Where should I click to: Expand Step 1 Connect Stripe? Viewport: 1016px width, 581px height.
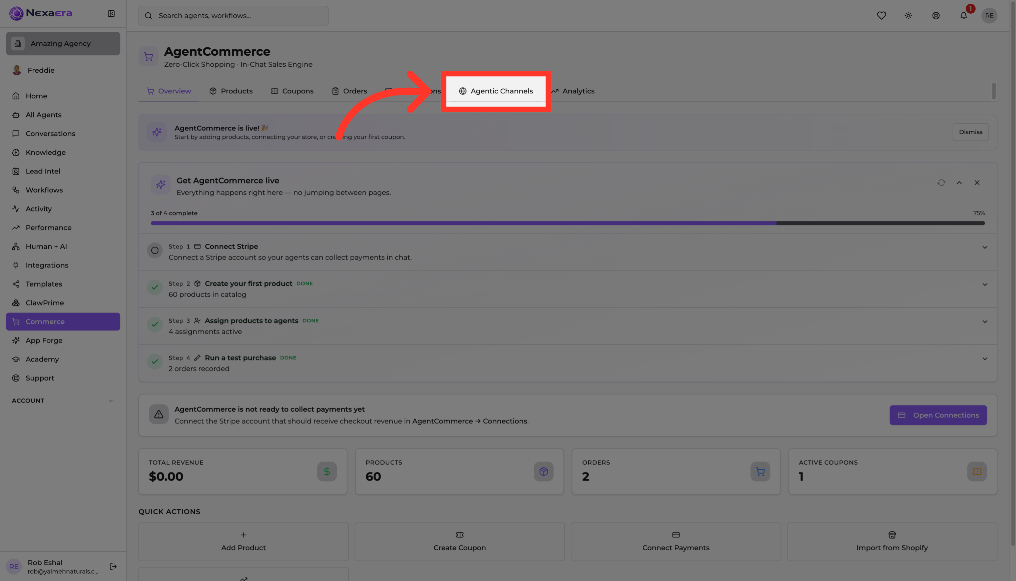984,247
